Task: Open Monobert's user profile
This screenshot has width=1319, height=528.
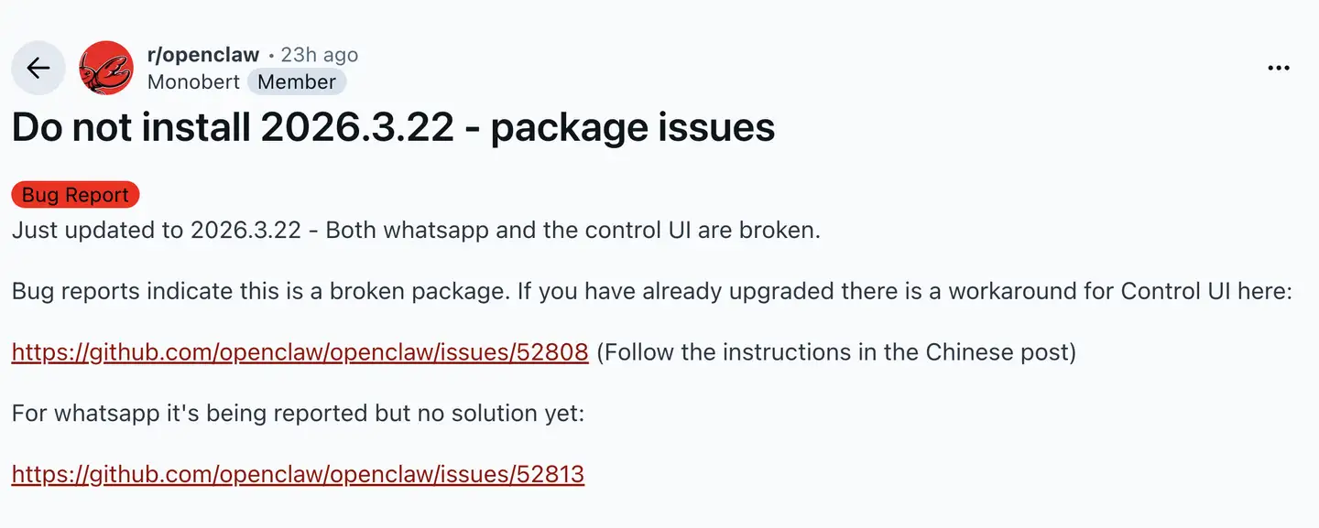Action: [193, 81]
